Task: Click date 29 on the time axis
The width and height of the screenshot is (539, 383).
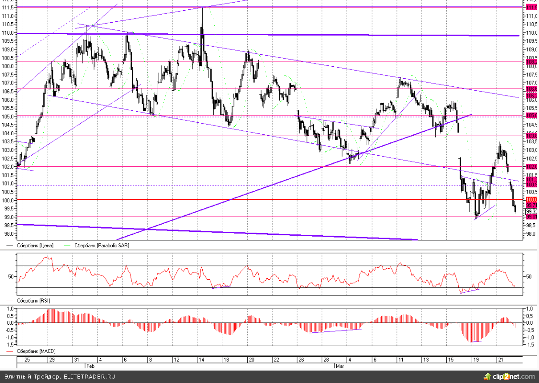Action: tap(52, 359)
